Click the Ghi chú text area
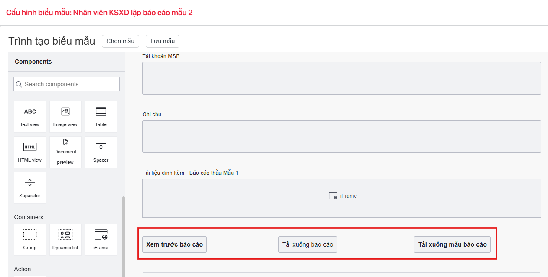 (x=341, y=136)
